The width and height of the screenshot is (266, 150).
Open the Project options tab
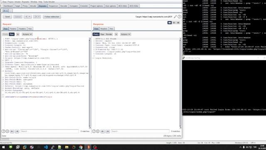click(96, 6)
